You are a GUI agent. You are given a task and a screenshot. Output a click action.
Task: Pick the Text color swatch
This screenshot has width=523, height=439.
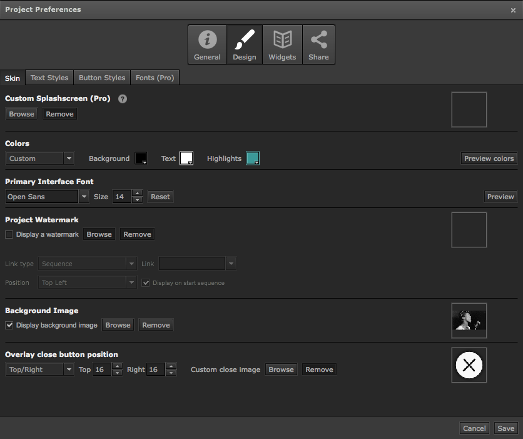click(x=186, y=158)
